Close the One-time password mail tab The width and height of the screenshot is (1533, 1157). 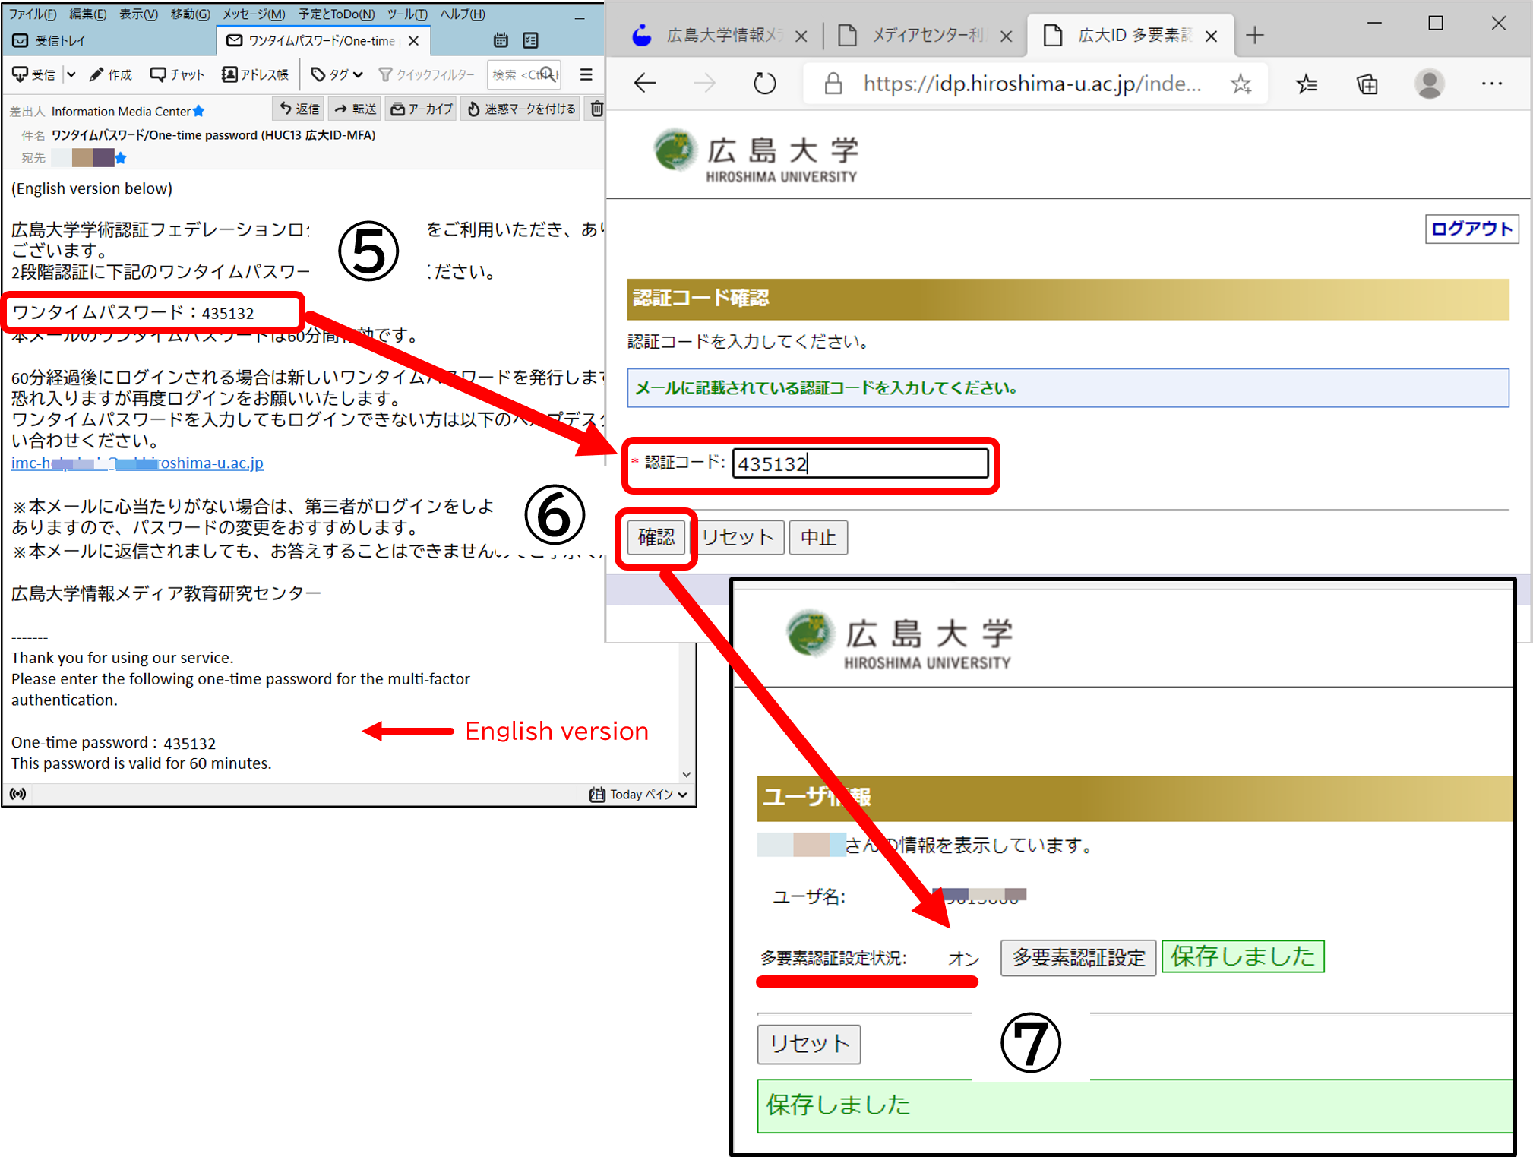[x=414, y=41]
